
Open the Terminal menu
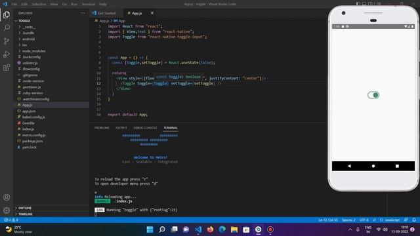click(88, 5)
